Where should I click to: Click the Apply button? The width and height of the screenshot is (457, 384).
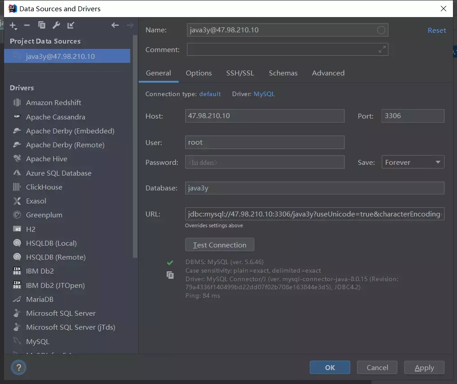[424, 368]
